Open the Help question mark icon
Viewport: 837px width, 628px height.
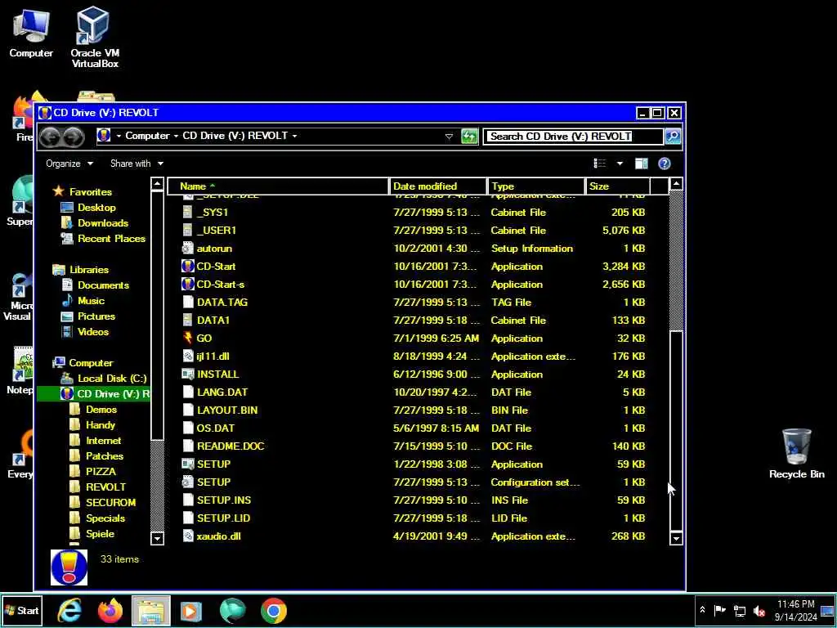pos(664,164)
